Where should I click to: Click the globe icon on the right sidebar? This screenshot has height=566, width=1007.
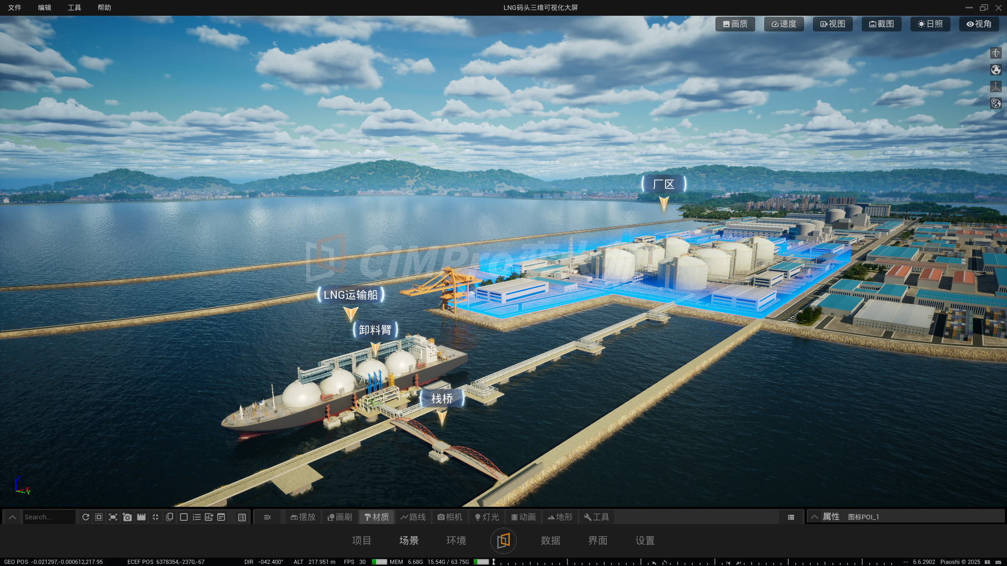(995, 70)
